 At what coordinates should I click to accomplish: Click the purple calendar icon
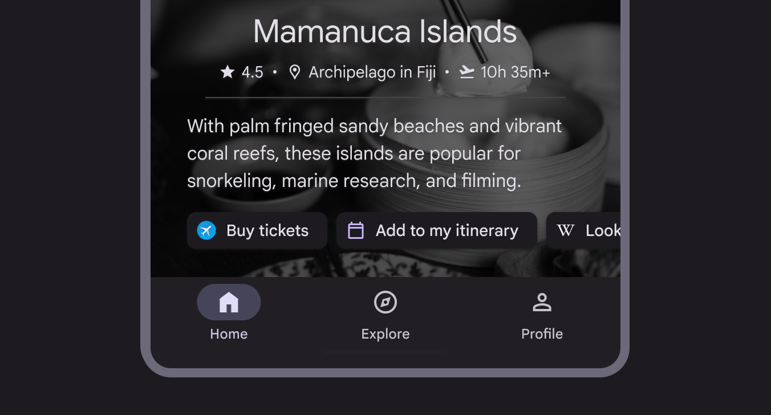pos(356,230)
